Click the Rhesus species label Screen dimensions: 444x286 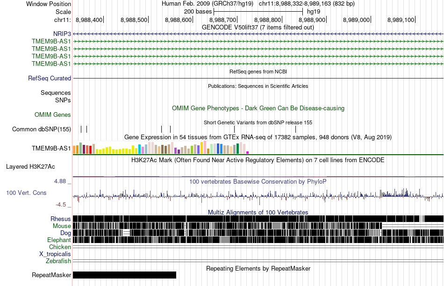[61, 219]
